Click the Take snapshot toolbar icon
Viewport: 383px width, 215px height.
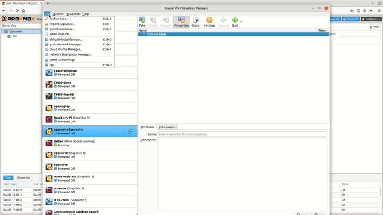click(x=142, y=21)
